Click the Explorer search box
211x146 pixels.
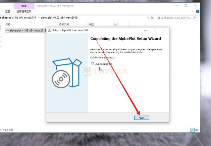click(177, 18)
